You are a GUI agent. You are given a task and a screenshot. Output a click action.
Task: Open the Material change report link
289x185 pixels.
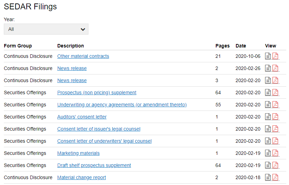coord(82,177)
